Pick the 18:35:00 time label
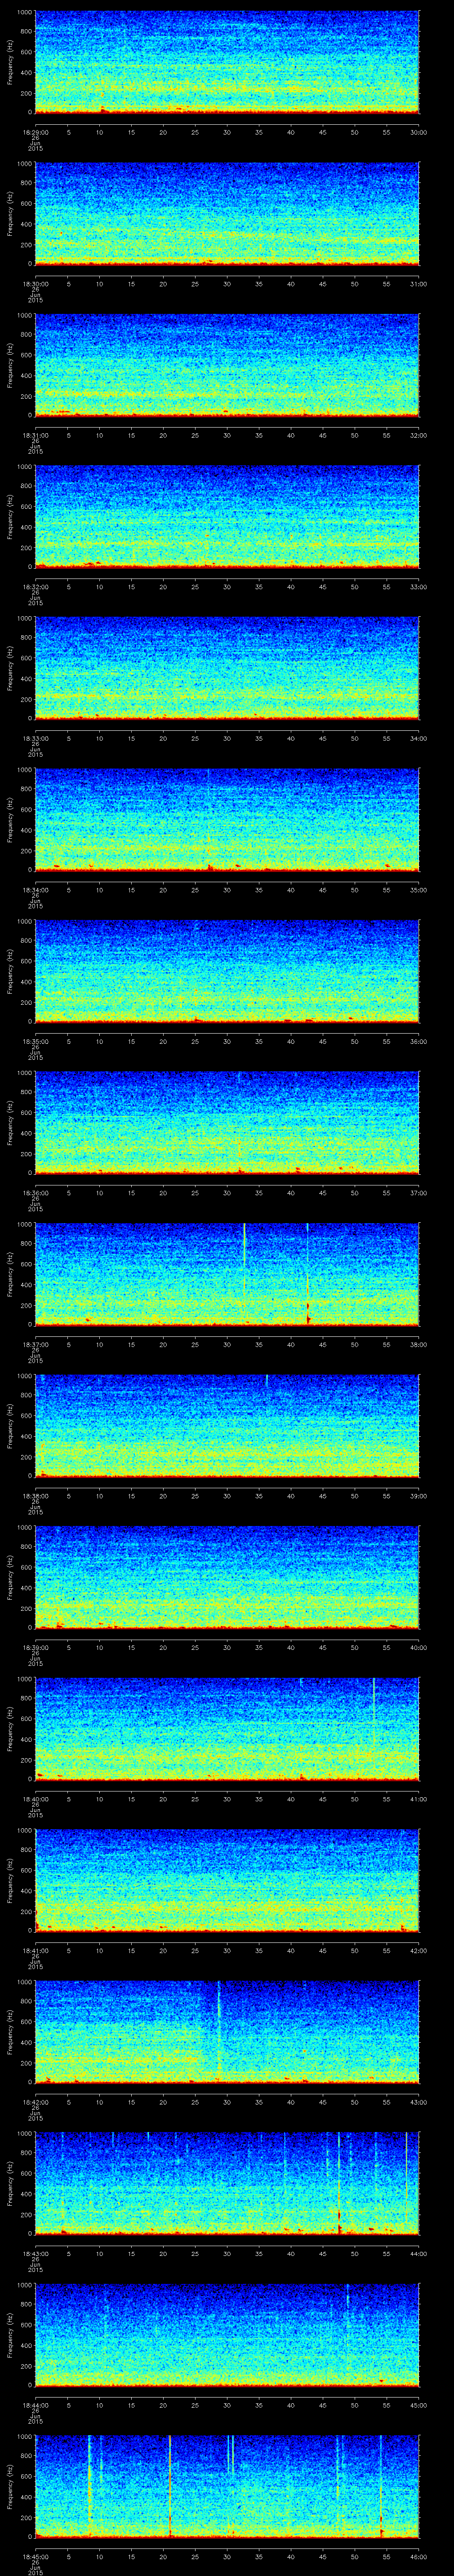 (x=36, y=1041)
